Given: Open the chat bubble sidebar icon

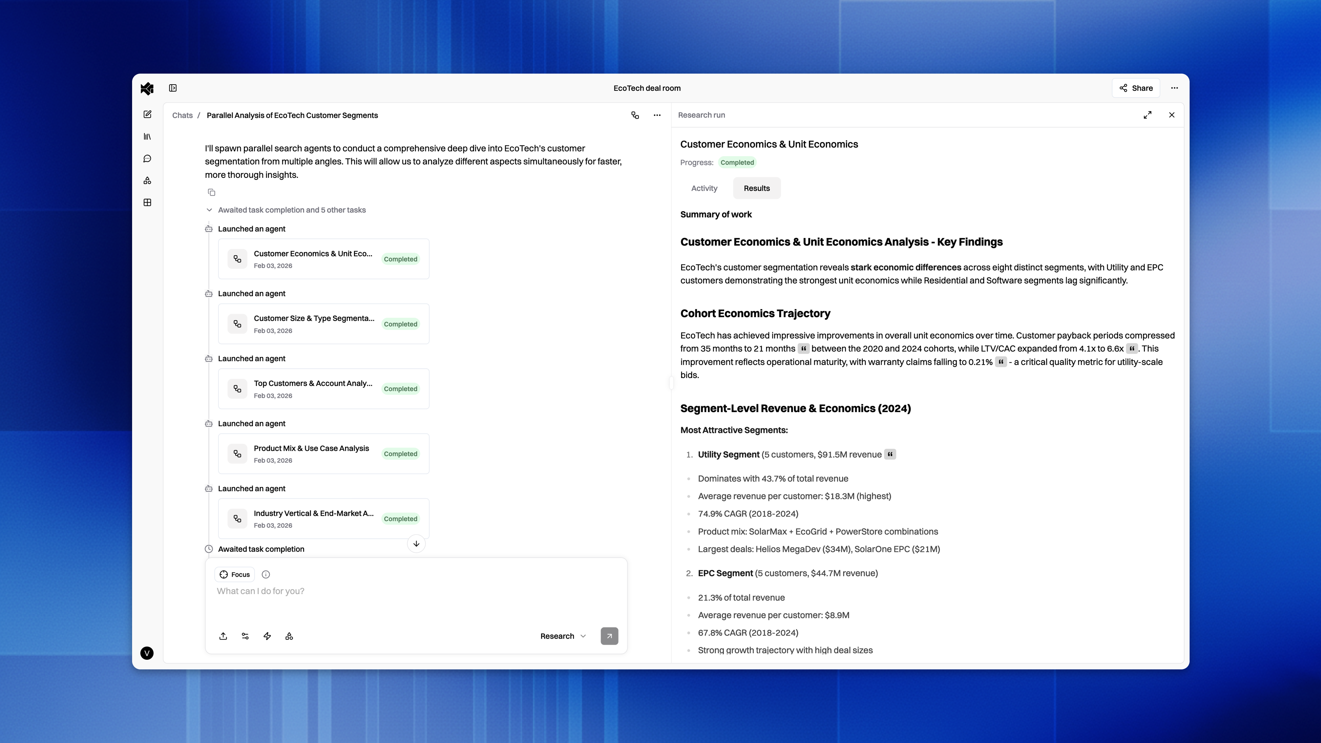Looking at the screenshot, I should point(147,159).
